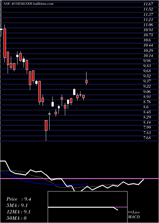Click the tall red candle starting at 10.91
The width and height of the screenshot is (159, 223).
5,43
